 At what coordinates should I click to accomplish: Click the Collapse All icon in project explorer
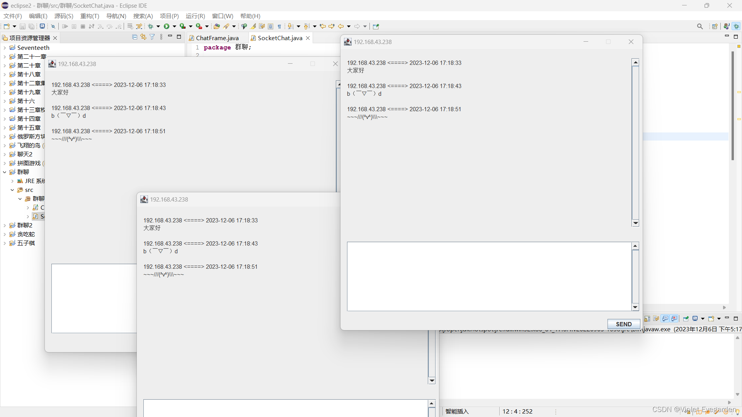click(134, 37)
